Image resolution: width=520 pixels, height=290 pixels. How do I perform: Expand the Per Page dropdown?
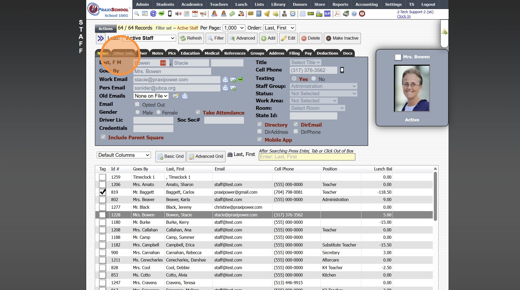[x=234, y=28]
